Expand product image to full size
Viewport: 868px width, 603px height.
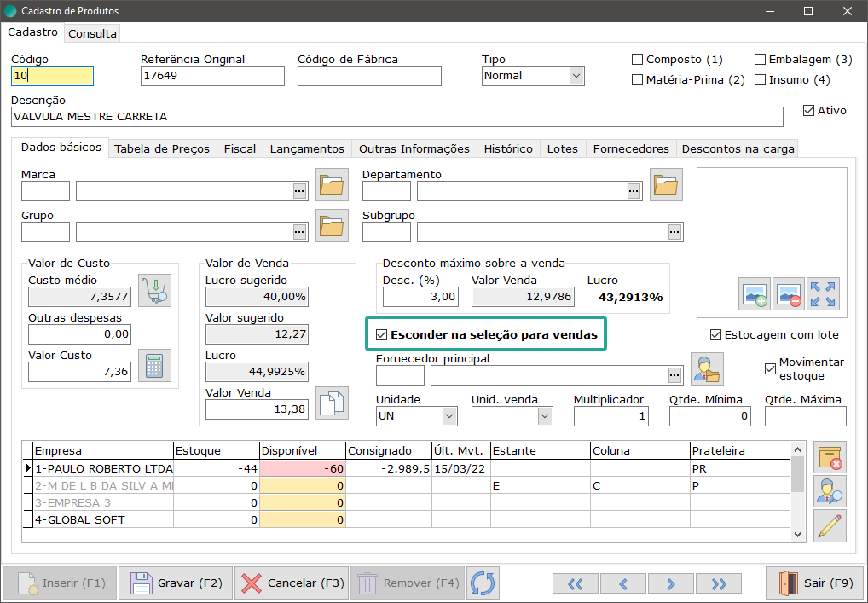(824, 294)
